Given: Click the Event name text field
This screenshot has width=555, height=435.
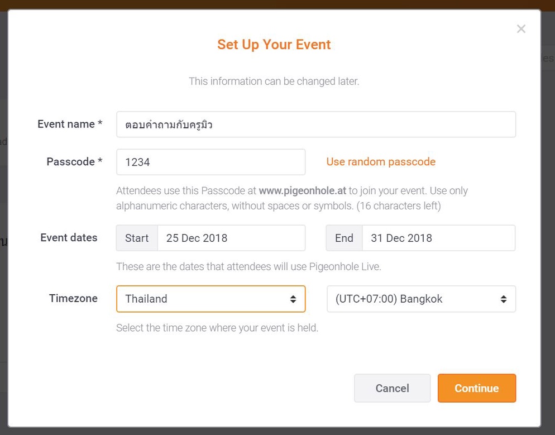Looking at the screenshot, I should (315, 125).
